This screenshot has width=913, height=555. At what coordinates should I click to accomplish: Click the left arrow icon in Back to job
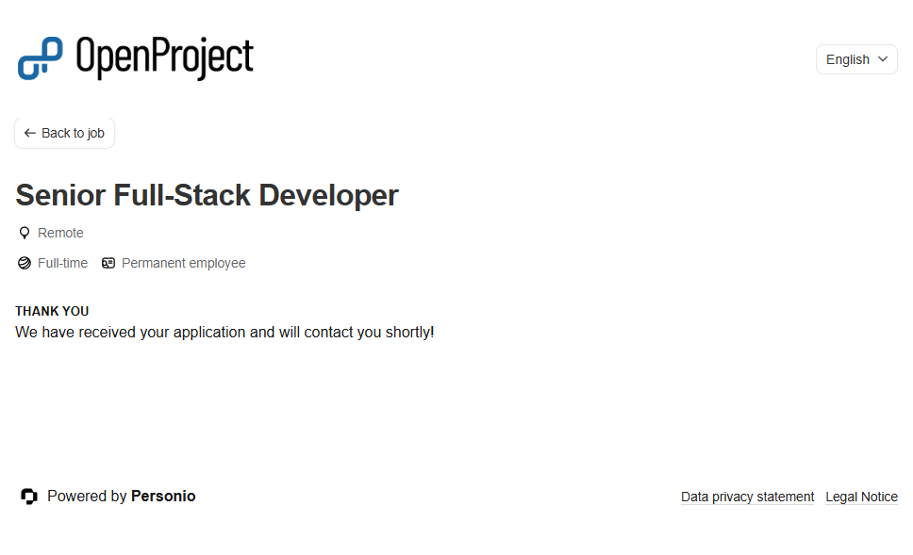tap(30, 133)
